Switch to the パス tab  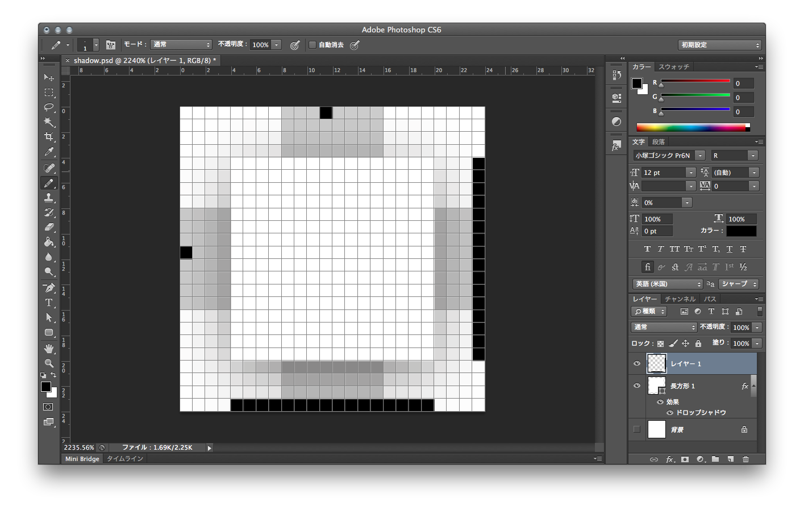coord(710,299)
